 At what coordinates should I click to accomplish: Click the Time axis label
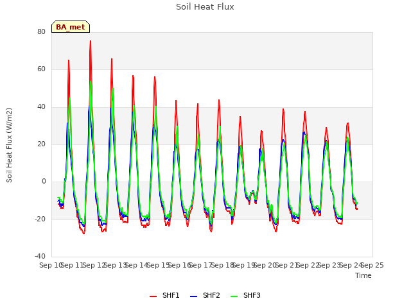pyautogui.click(x=363, y=275)
